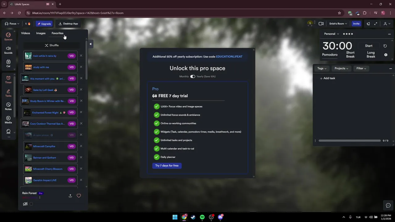Click Add task
This screenshot has height=222, width=395.
[327, 78]
